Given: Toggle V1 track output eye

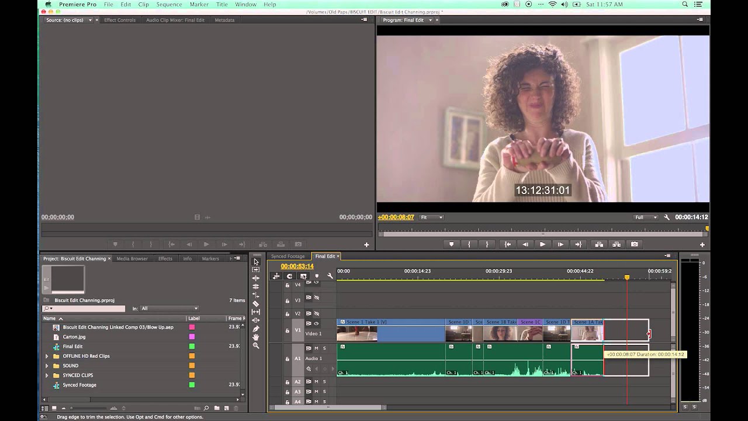Looking at the screenshot, I should 317,323.
